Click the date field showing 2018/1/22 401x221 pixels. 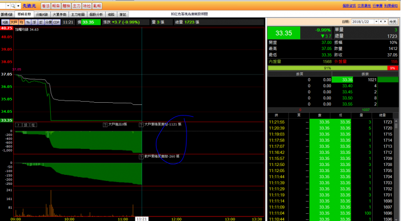coord(363,22)
